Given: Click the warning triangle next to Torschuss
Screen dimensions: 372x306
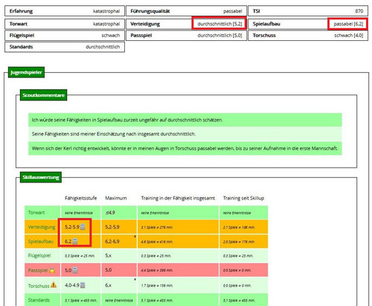Looking at the screenshot, I should (x=54, y=285).
